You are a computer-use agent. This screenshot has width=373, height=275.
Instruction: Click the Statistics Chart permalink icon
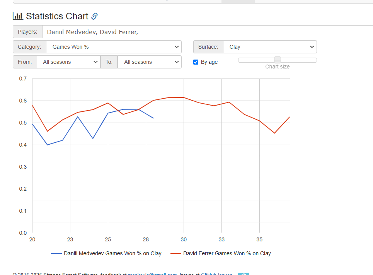(94, 16)
